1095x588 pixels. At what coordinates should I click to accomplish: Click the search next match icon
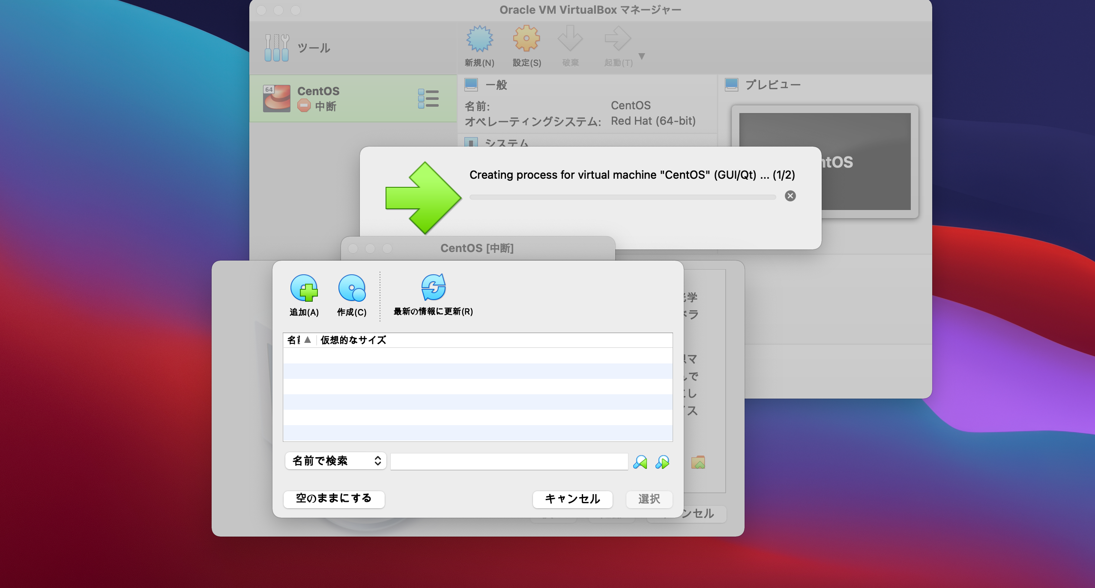click(662, 462)
